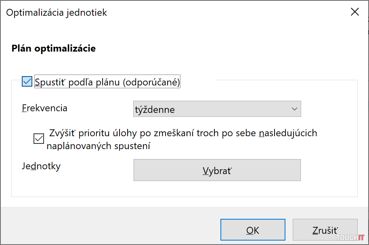Viewport: 369px width, 245px height.
Task: Click the chevron arrow of the týždenne combo box
Action: coord(294,109)
